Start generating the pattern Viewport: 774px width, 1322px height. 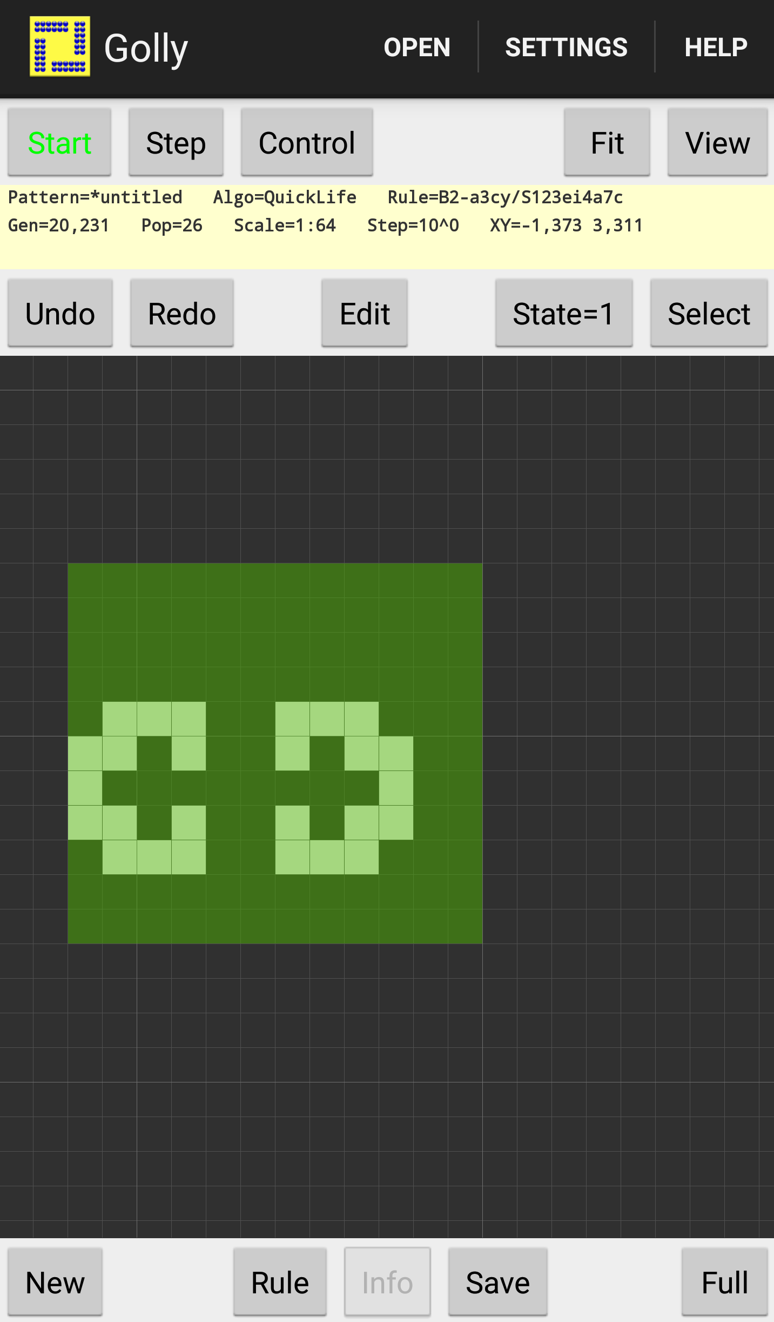(59, 142)
